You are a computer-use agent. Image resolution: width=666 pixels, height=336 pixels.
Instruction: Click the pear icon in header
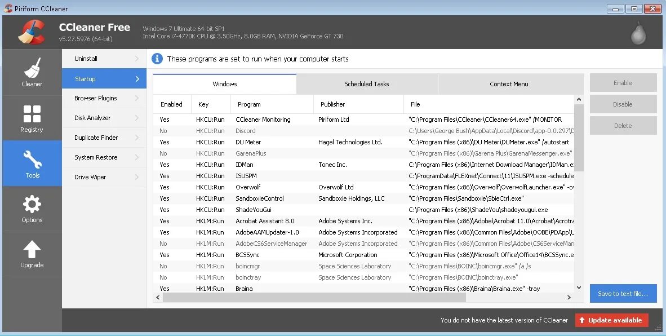pyautogui.click(x=638, y=34)
